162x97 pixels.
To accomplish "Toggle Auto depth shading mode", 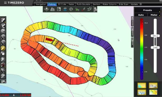I will coord(141,15).
